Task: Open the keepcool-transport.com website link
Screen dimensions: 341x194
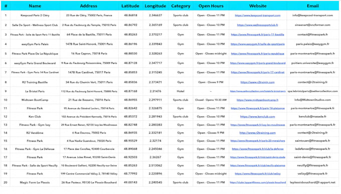Action: 257,16
